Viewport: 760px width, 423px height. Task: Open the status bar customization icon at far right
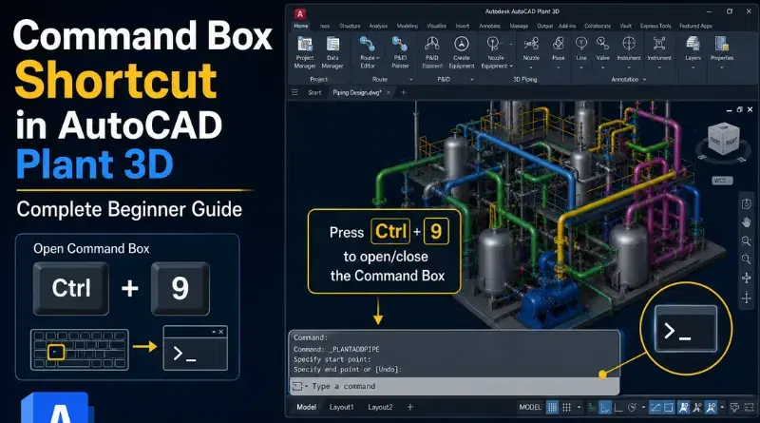[x=750, y=408]
